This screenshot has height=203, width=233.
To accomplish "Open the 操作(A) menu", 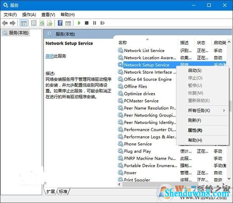I will click(x=29, y=14).
